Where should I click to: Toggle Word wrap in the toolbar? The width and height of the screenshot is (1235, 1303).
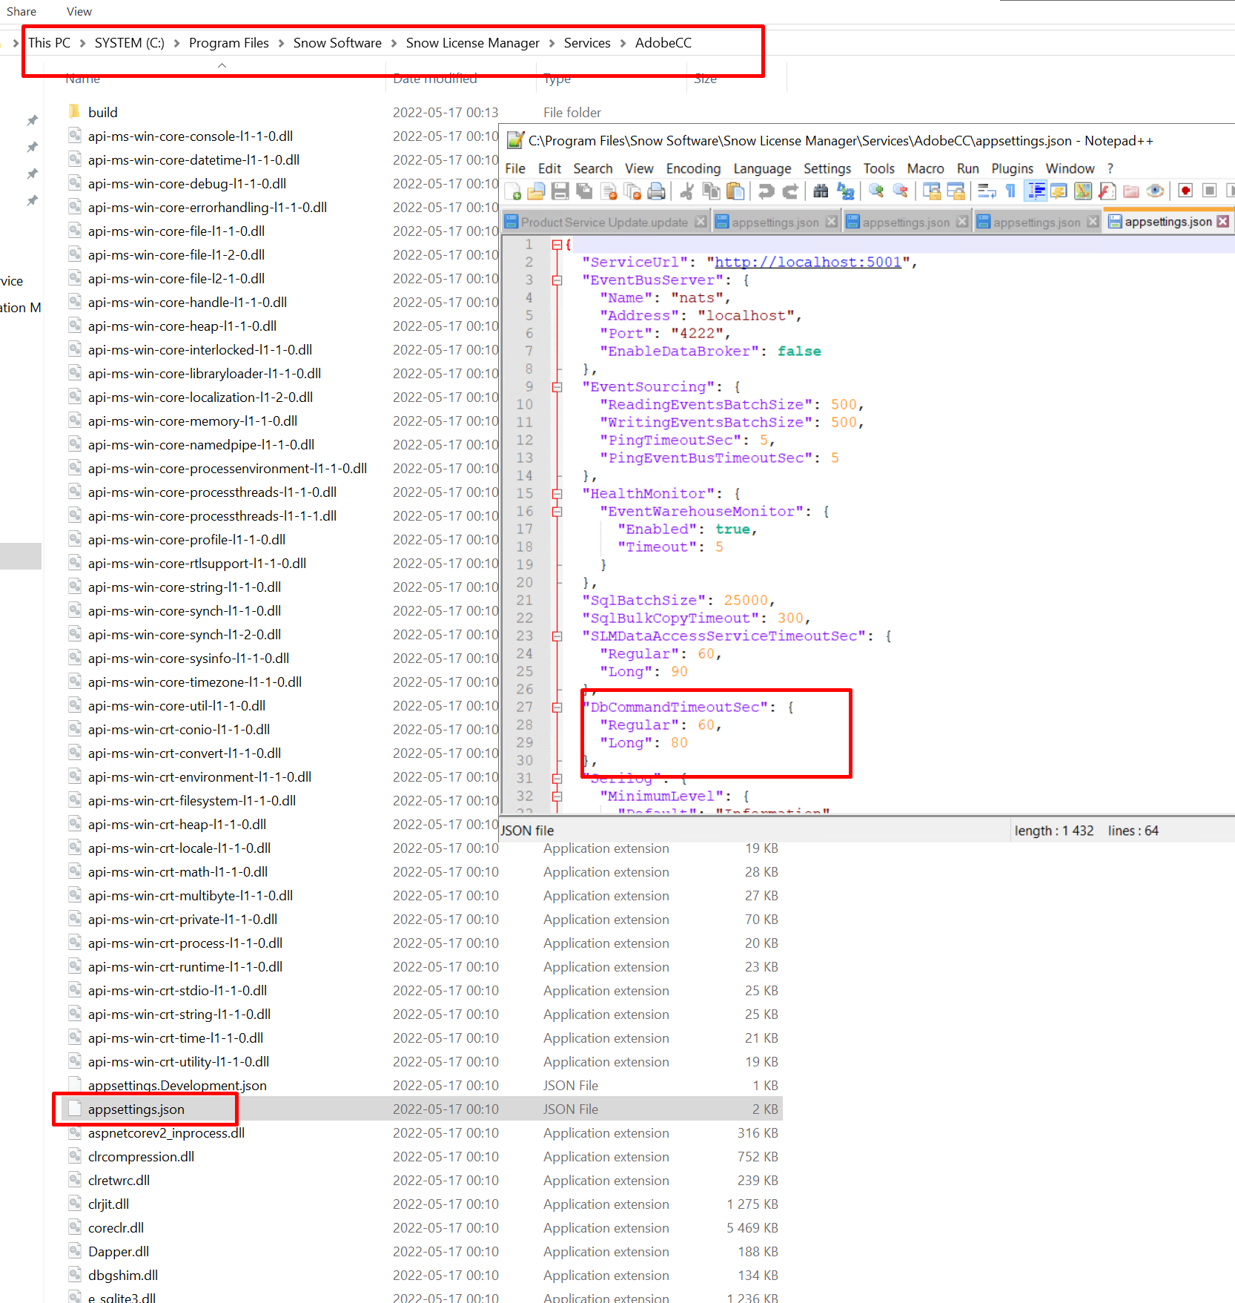(987, 191)
